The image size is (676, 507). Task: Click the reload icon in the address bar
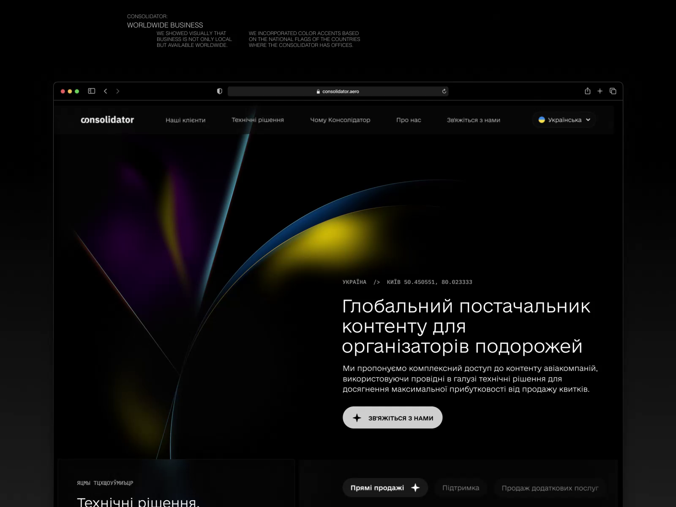click(443, 91)
